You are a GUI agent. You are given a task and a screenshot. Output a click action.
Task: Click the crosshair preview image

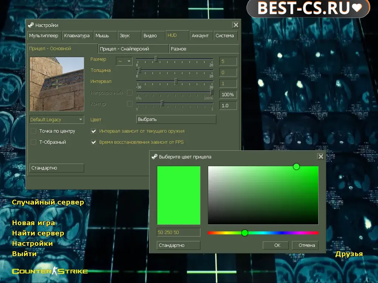[x=57, y=84]
